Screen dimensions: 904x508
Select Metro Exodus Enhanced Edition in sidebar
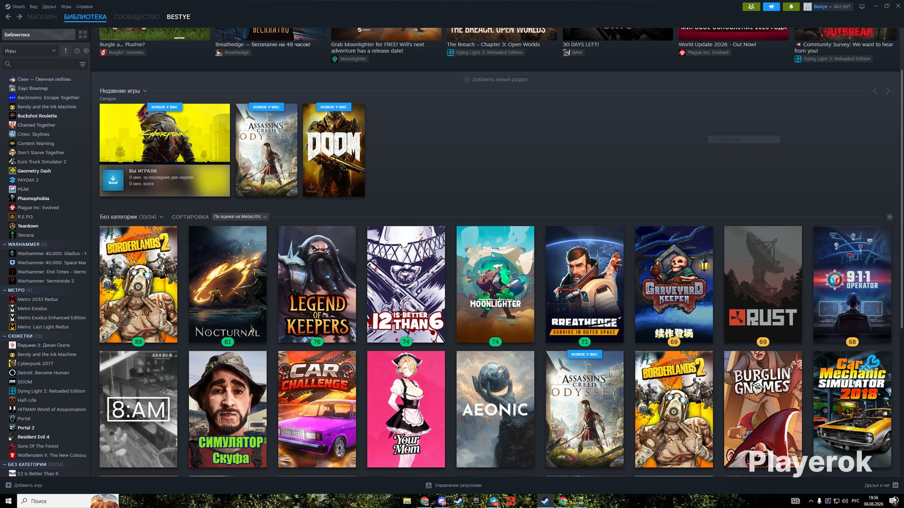click(x=51, y=317)
